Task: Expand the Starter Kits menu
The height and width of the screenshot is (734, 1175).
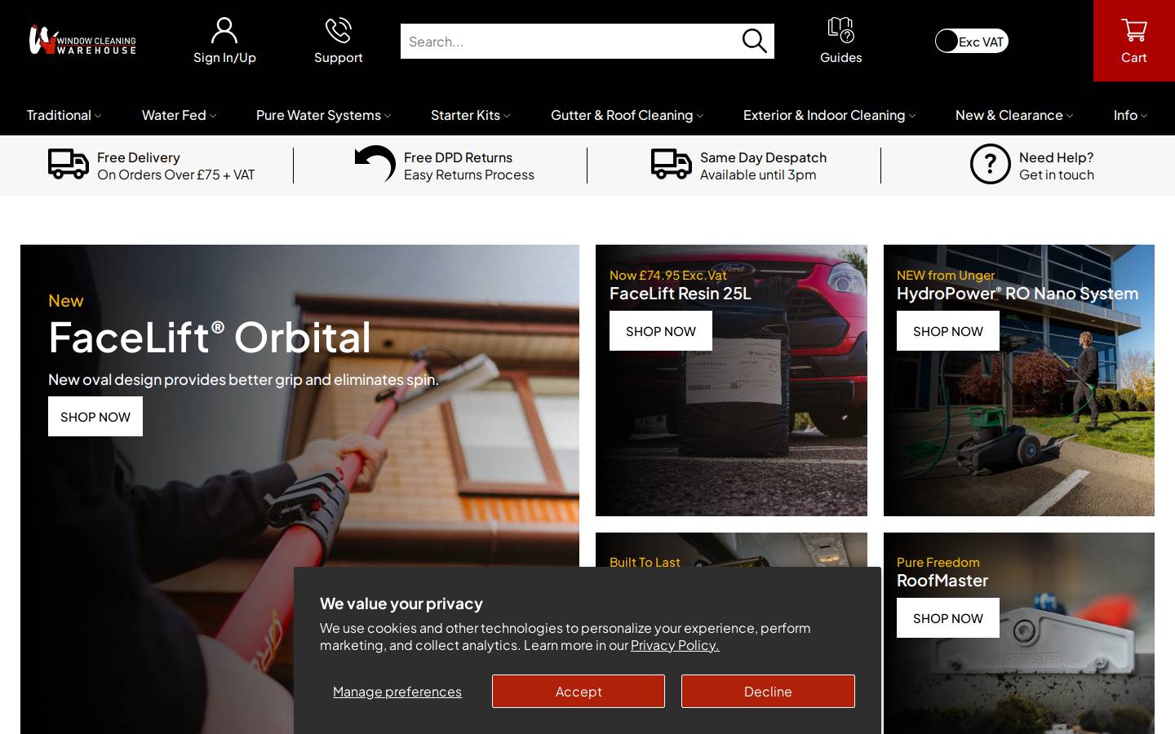Action: click(470, 115)
